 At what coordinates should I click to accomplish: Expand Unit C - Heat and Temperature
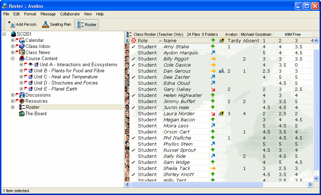coord(21,77)
